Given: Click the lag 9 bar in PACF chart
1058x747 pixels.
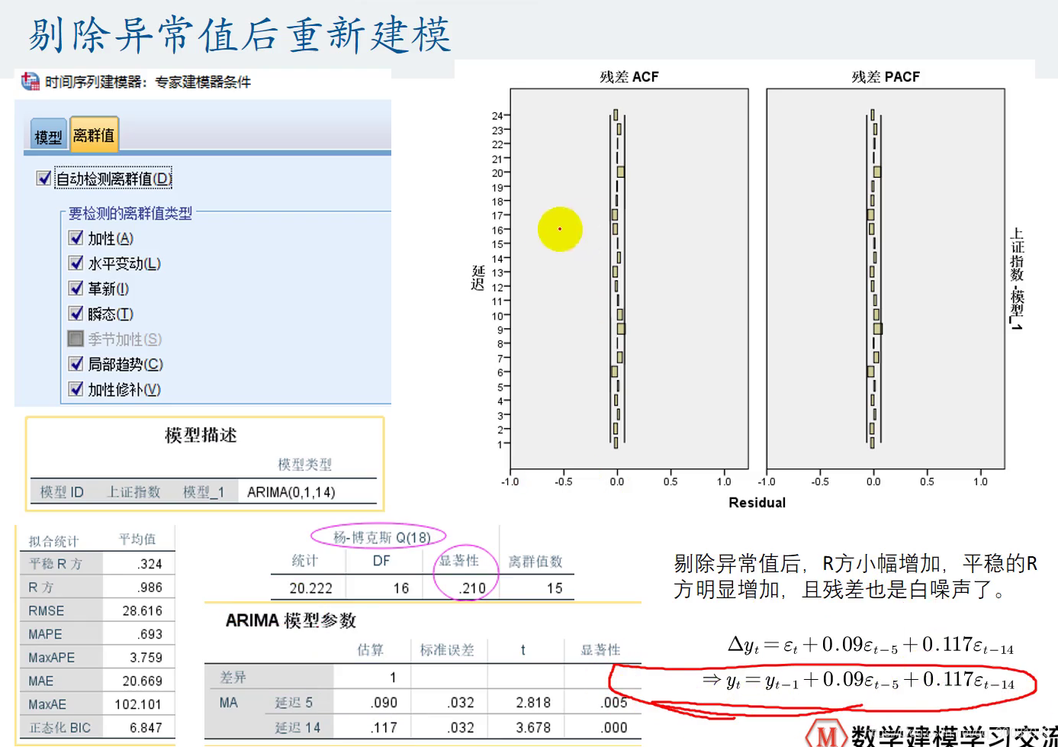Looking at the screenshot, I should click(878, 329).
